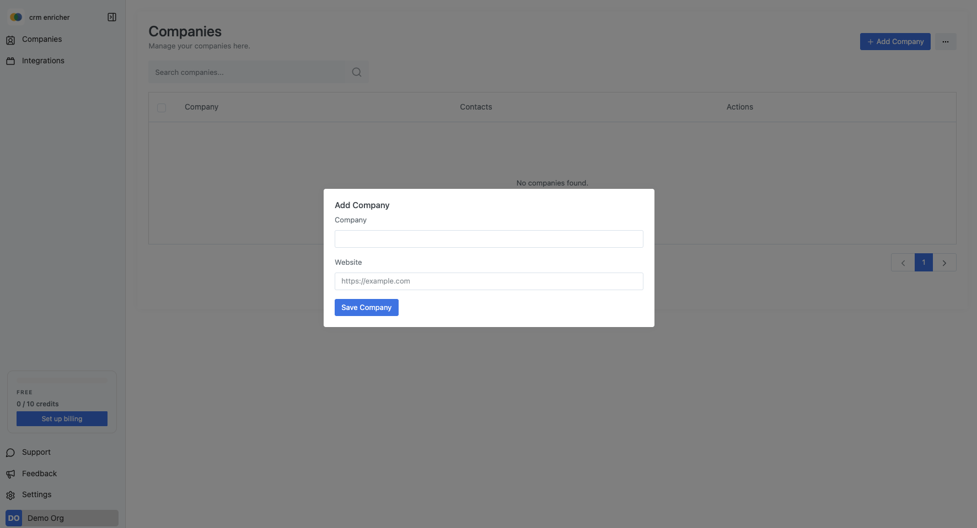Click the Set up billing button
The image size is (977, 528).
[62, 419]
